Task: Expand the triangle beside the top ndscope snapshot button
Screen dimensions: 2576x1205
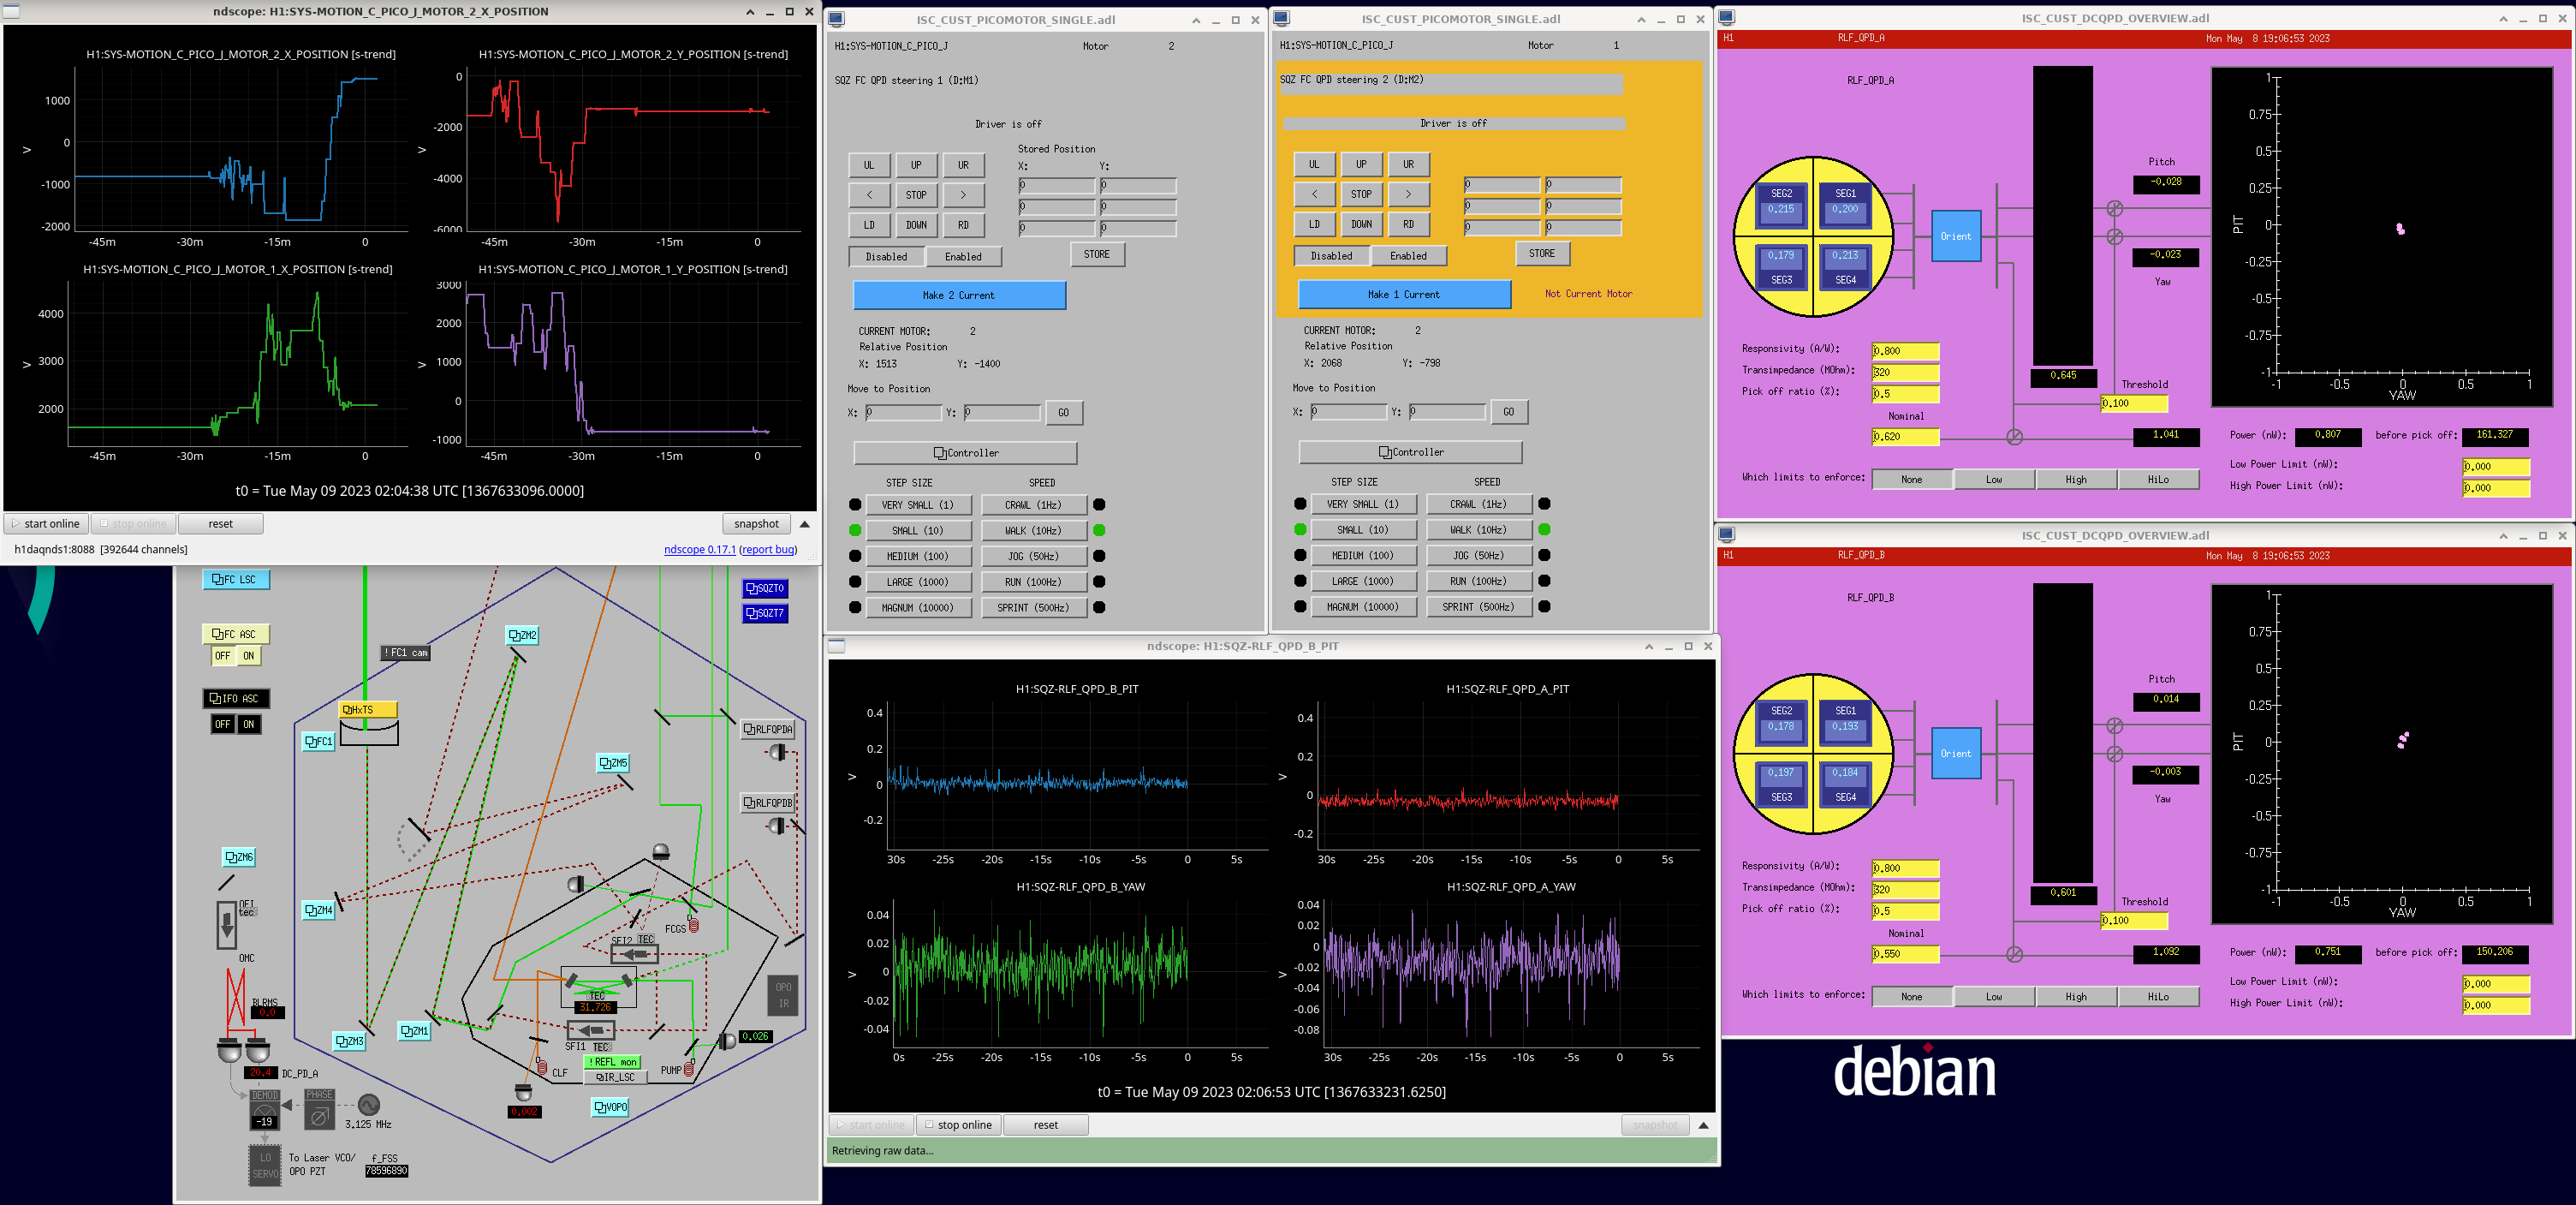Action: pos(804,524)
